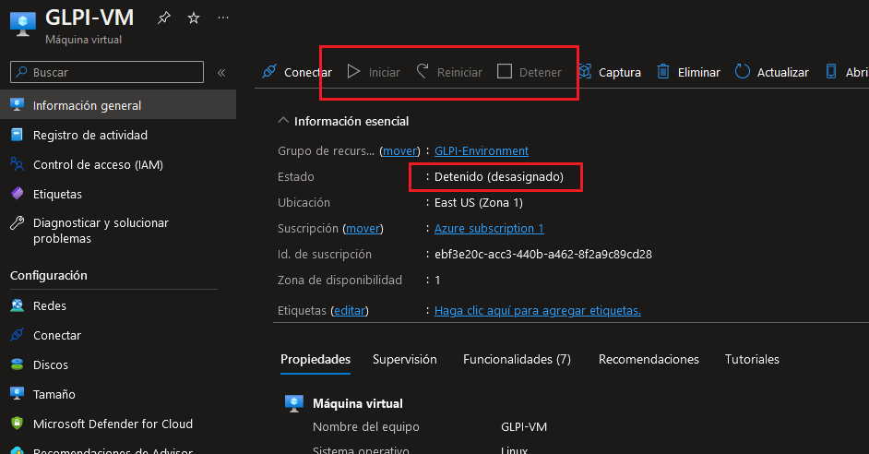The width and height of the screenshot is (869, 454).
Task: Select the Detenido (desasignado) status text
Action: coord(499,177)
